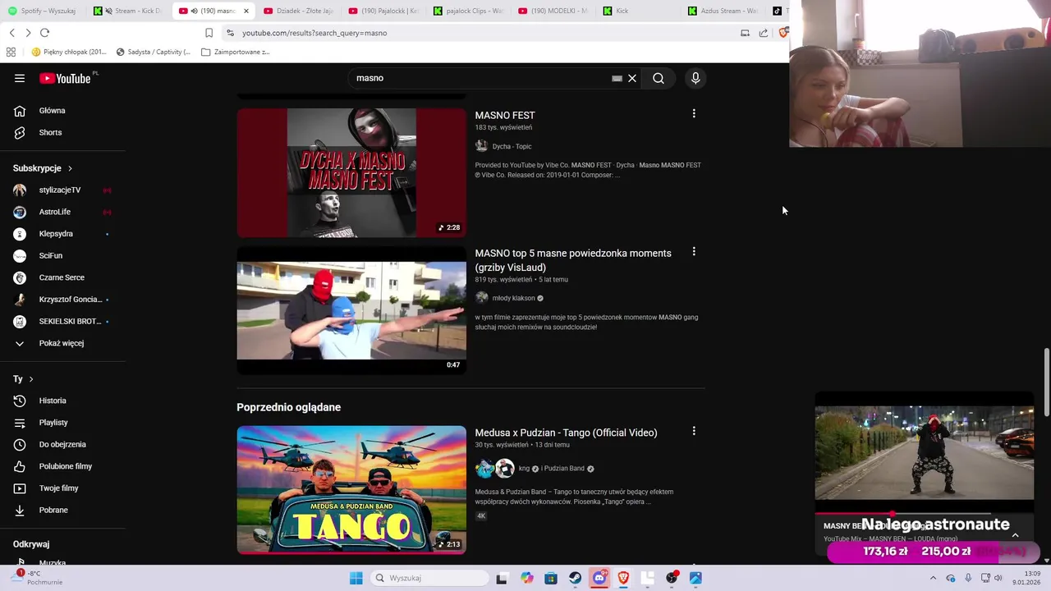Open Copilot icon on the taskbar
Image resolution: width=1051 pixels, height=591 pixels.
(x=526, y=578)
